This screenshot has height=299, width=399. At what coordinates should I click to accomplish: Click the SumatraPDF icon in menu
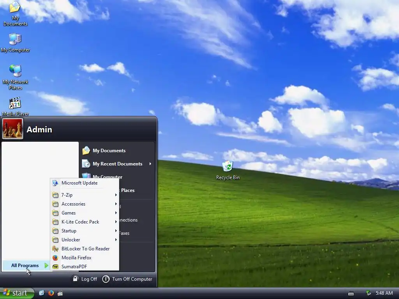[x=55, y=266]
